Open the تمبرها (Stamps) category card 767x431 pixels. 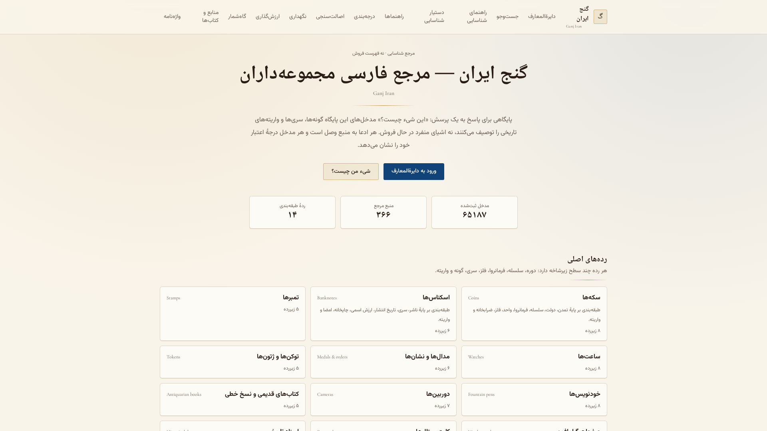232,314
